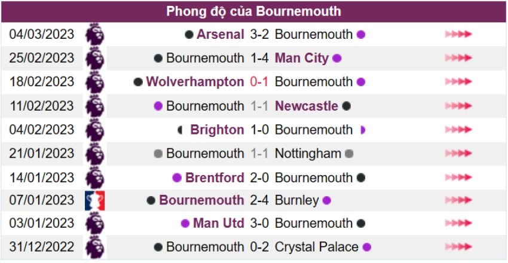The height and width of the screenshot is (263, 508).
Task: Click pink arrows on Man Utd 3-0 row
Action: [458, 224]
